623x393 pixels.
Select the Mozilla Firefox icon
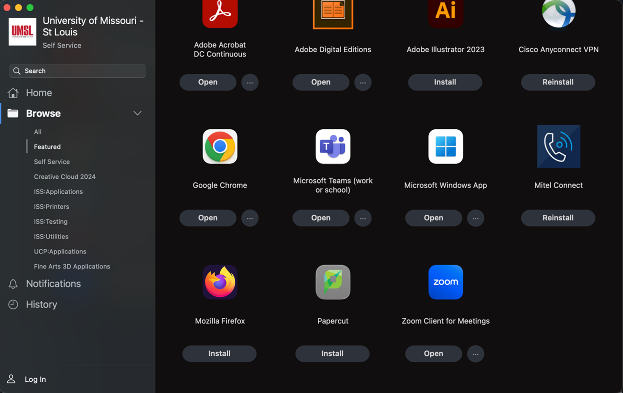pos(220,282)
